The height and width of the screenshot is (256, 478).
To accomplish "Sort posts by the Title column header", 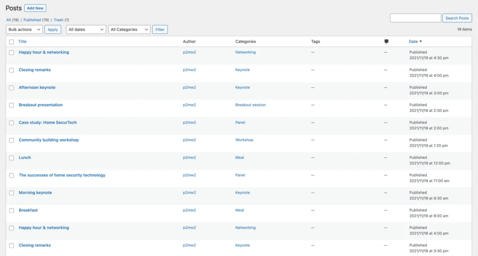I will (x=22, y=42).
